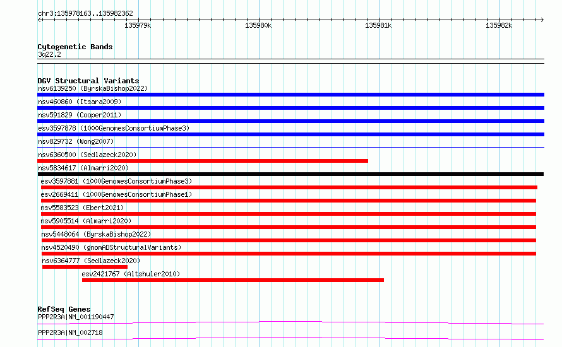Open esv2421767 (Altshuler2010) variant label
The width and height of the screenshot is (562, 347).
click(x=131, y=274)
